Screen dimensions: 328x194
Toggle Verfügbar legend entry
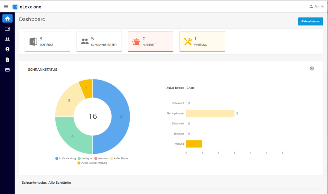click(x=85, y=159)
